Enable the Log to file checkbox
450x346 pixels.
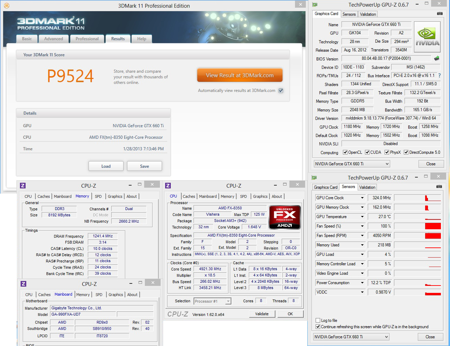point(318,320)
